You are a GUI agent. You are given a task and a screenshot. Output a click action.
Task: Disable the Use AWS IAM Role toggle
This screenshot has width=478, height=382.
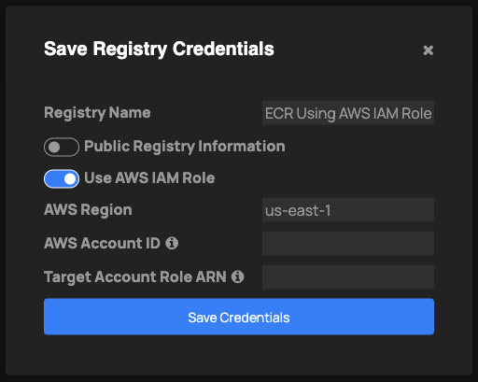(62, 178)
